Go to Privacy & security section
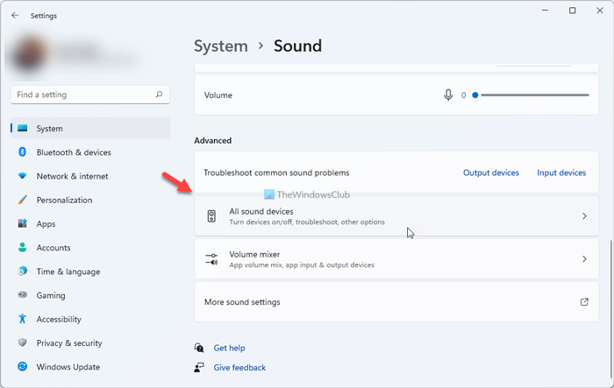The height and width of the screenshot is (388, 614). (69, 343)
